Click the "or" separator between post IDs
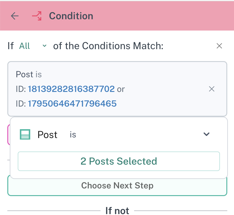234x215 pixels. pos(121,89)
